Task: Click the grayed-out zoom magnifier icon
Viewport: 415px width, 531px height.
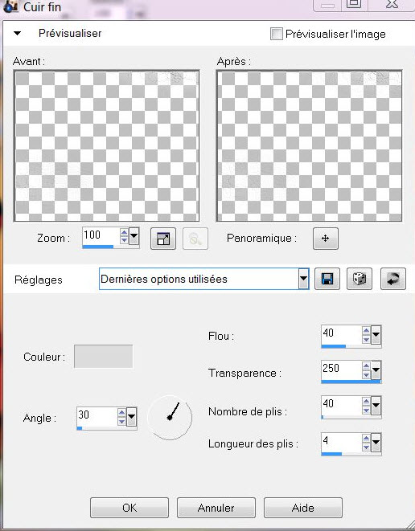Action: tap(195, 239)
